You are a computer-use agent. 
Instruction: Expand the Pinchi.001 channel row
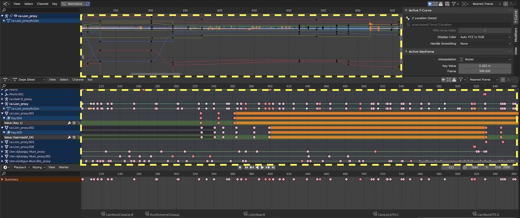(x=2, y=94)
